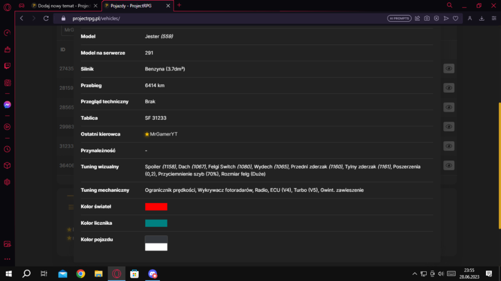Open GX Corner bag icon in sidebar
Screen dimensions: 501x281
[x=7, y=50]
